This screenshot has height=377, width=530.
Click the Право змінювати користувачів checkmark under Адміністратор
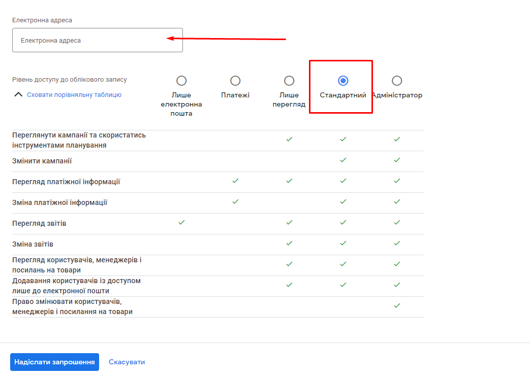[397, 305]
